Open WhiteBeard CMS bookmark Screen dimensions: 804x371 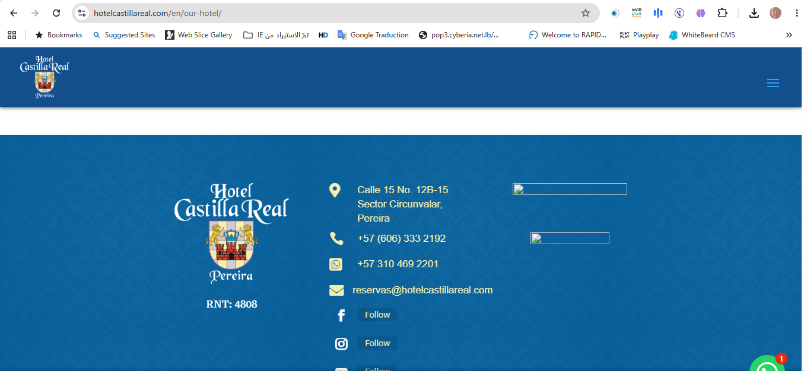702,35
